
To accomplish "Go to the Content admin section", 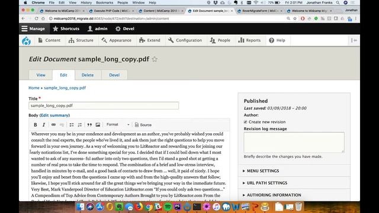I will [49, 40].
